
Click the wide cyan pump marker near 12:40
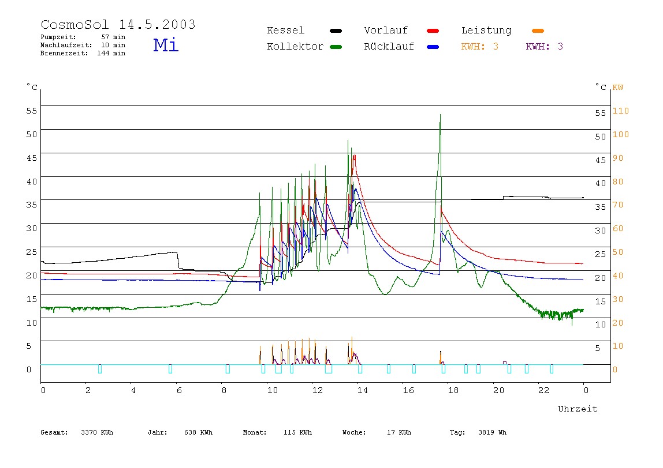(x=329, y=369)
